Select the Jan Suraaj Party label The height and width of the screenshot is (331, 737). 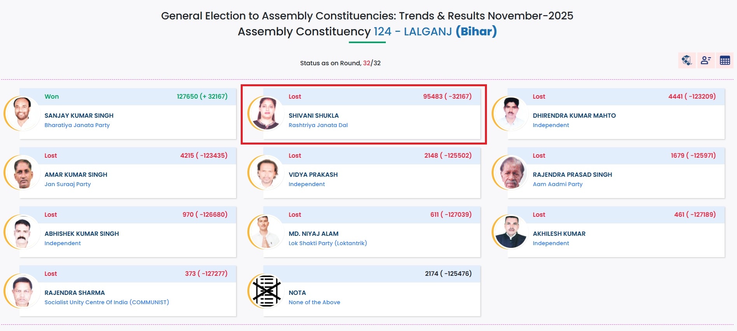coord(68,184)
